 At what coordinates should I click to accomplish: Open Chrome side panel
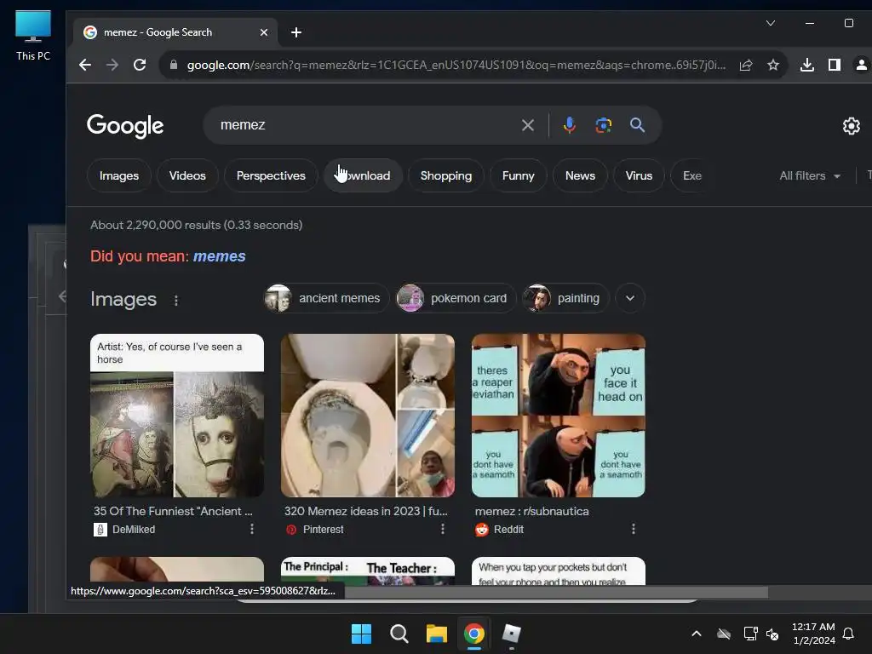coord(835,65)
